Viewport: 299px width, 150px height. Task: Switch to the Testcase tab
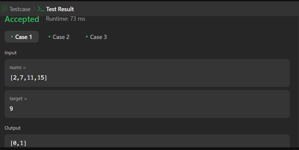pyautogui.click(x=20, y=9)
